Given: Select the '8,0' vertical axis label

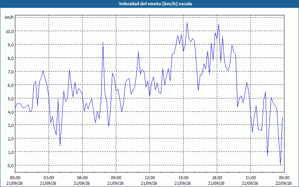Looking at the screenshot, I should click(x=10, y=58).
